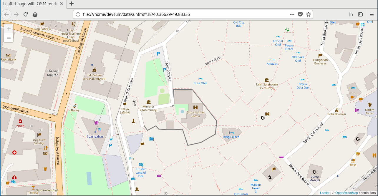The width and height of the screenshot is (378, 196).
Task: Click the Hungarian Embassy flag icon
Action: pyautogui.click(x=320, y=55)
